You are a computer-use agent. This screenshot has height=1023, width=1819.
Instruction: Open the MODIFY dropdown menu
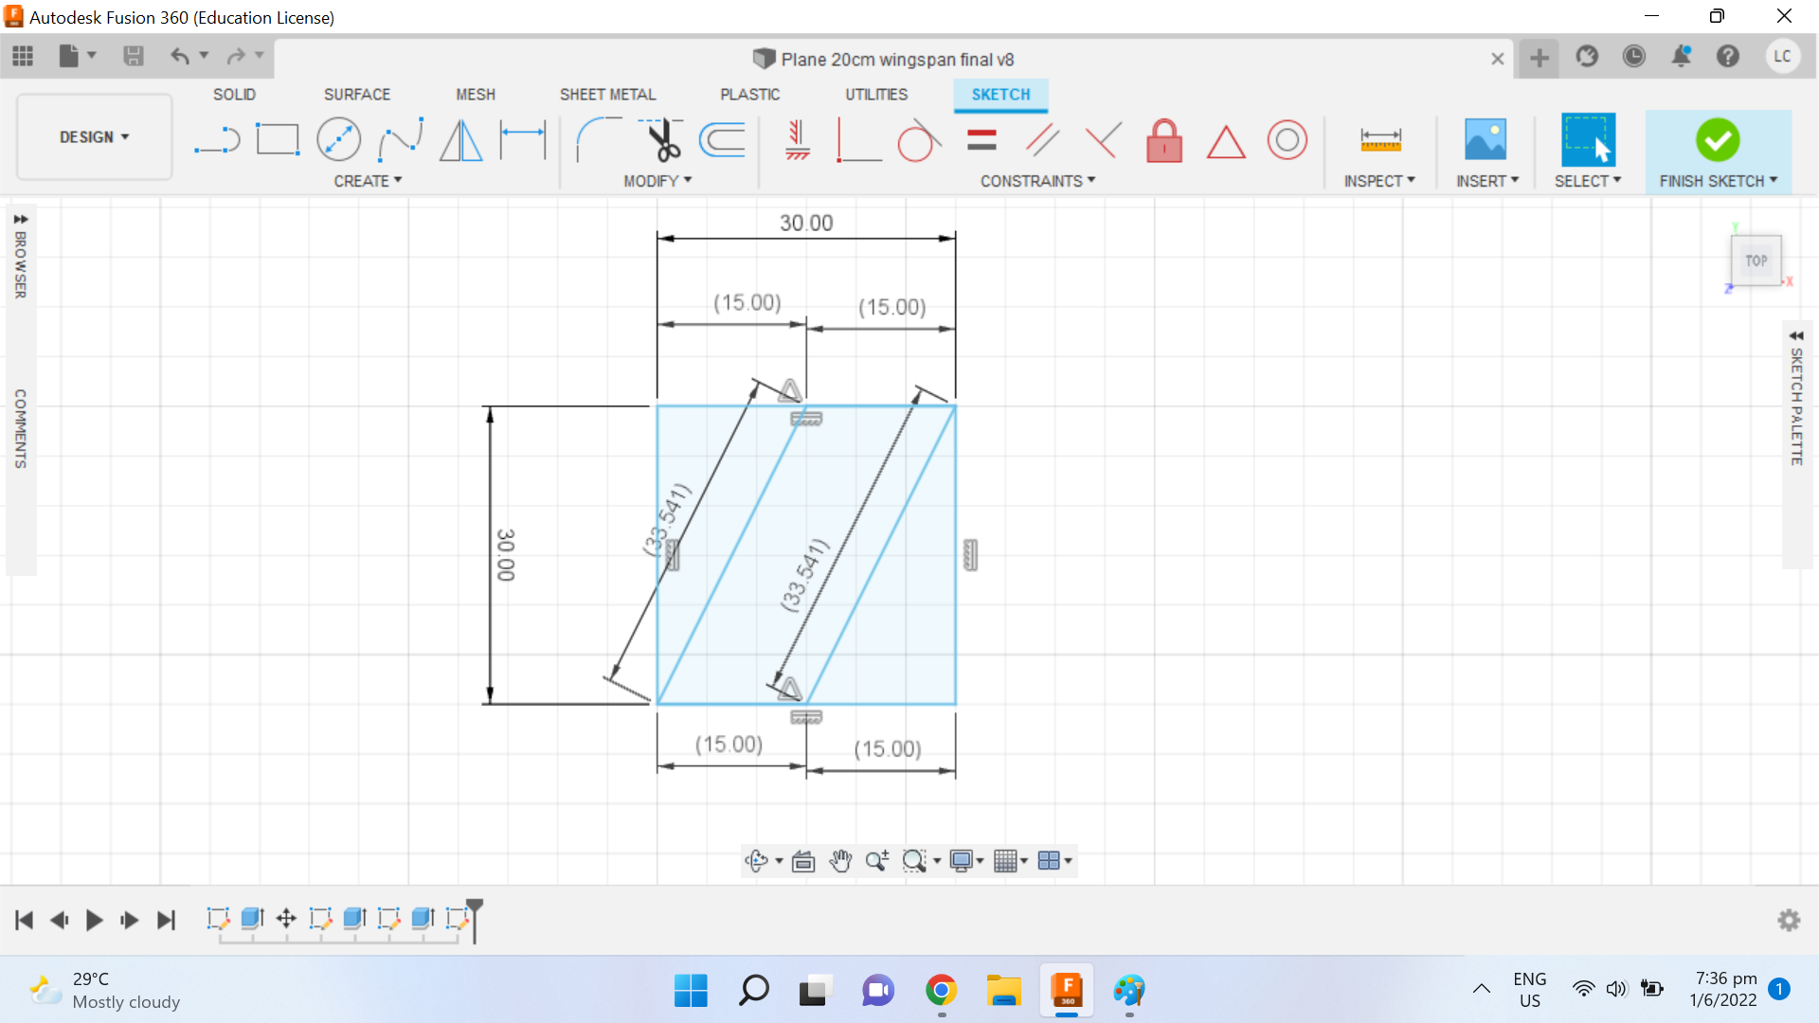[659, 180]
